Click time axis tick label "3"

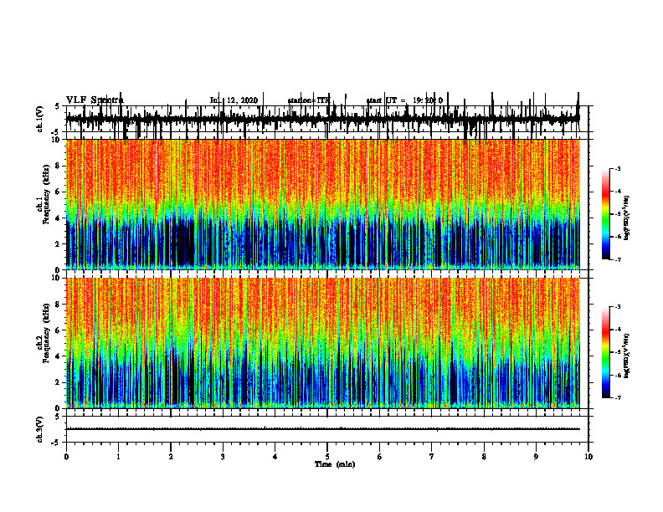[x=223, y=457]
